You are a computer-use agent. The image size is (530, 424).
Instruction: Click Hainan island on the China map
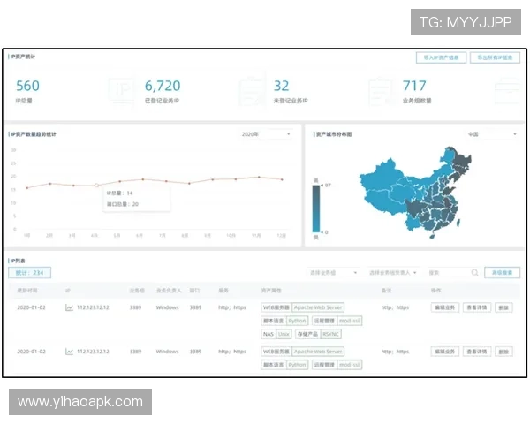coord(433,237)
